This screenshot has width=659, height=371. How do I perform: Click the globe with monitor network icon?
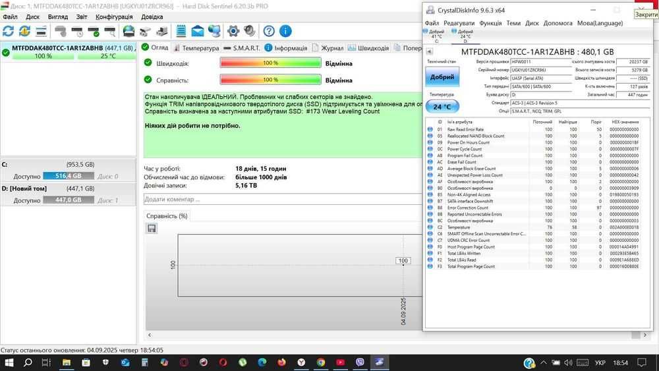click(x=214, y=31)
